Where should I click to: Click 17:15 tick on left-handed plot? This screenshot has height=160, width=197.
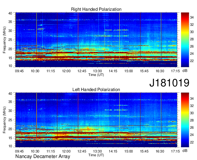click(175, 151)
